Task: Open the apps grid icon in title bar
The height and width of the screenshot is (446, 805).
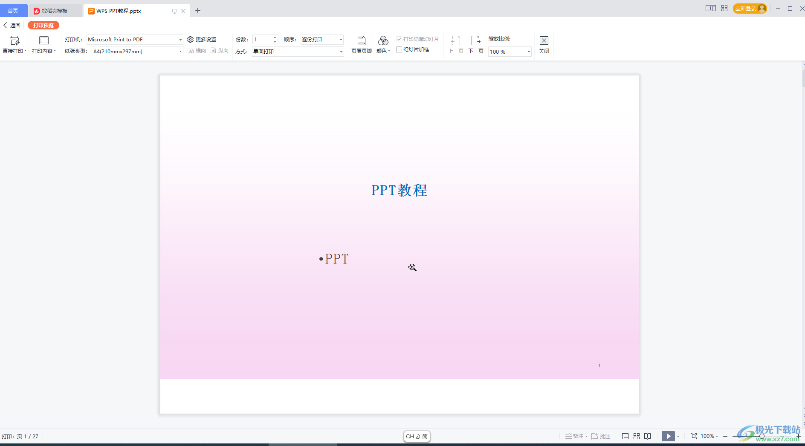Action: pos(724,8)
